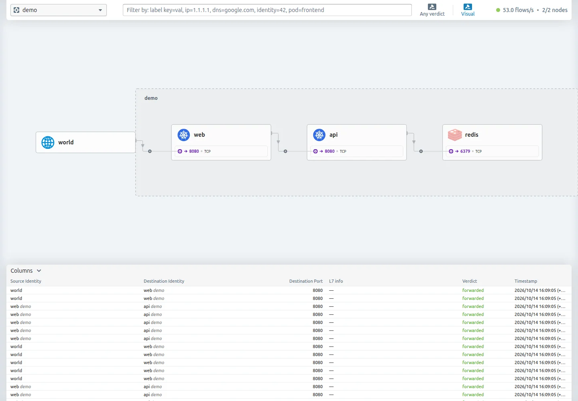Select the world service card title

point(66,142)
